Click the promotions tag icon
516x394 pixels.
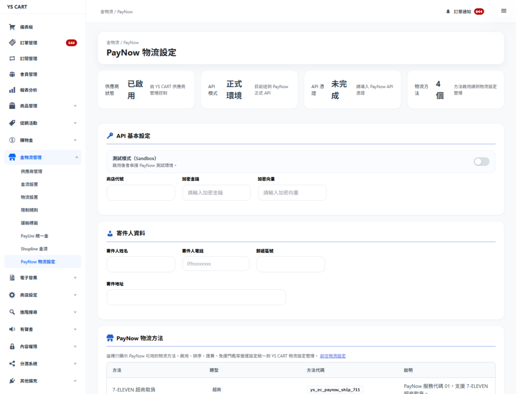point(12,123)
